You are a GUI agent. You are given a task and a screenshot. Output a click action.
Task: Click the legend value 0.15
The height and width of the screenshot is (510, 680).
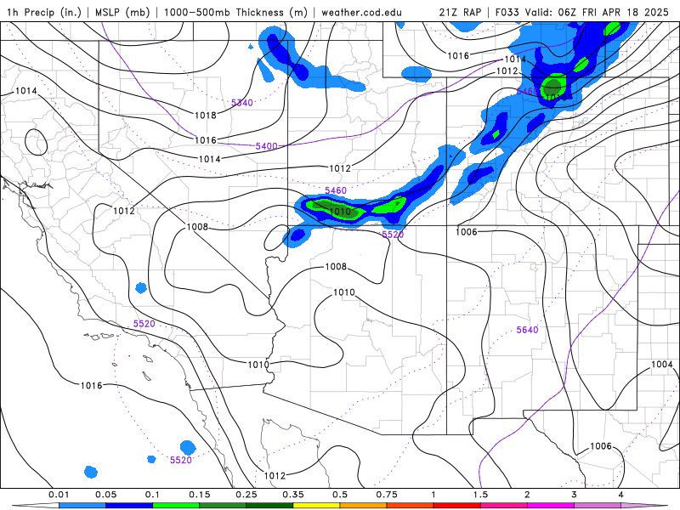pos(200,495)
